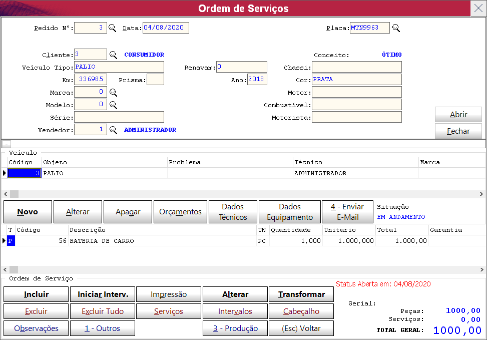Search sellers beside Vendedor field
Image resolution: width=487 pixels, height=340 pixels.
(x=113, y=130)
